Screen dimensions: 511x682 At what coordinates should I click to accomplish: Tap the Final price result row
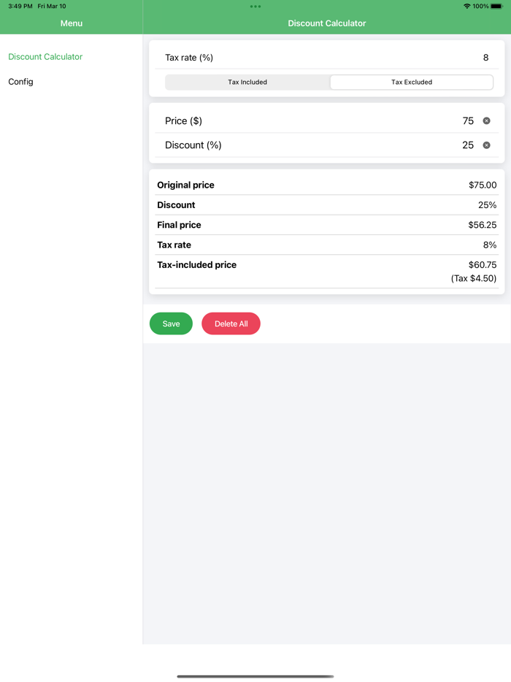click(x=327, y=225)
